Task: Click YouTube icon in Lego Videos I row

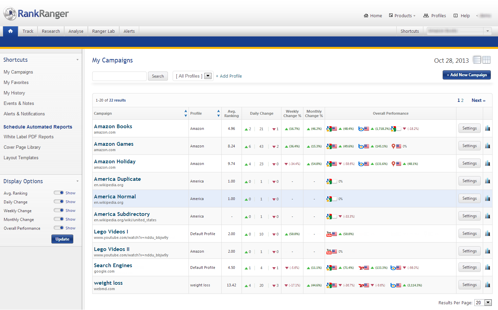Action: click(x=329, y=234)
